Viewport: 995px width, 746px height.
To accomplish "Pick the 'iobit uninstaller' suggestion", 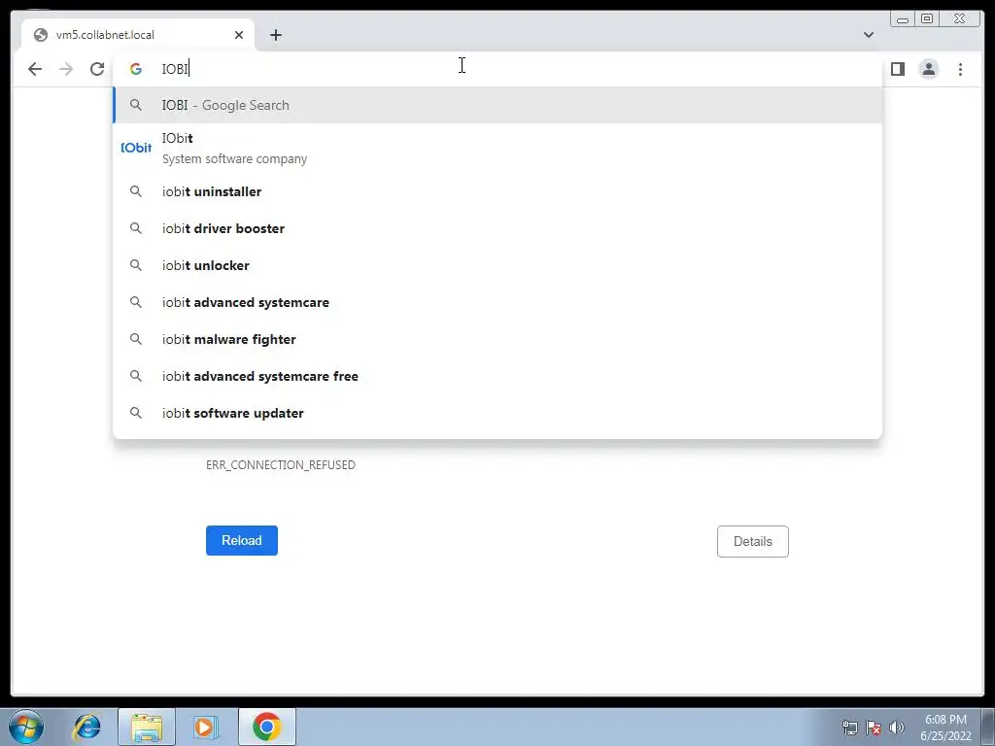I will 497,191.
